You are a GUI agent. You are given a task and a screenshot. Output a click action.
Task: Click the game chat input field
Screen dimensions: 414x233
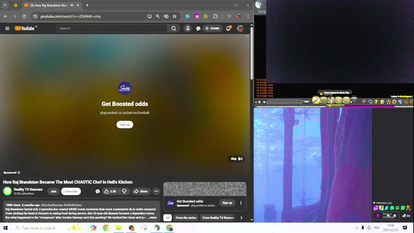coord(284,102)
